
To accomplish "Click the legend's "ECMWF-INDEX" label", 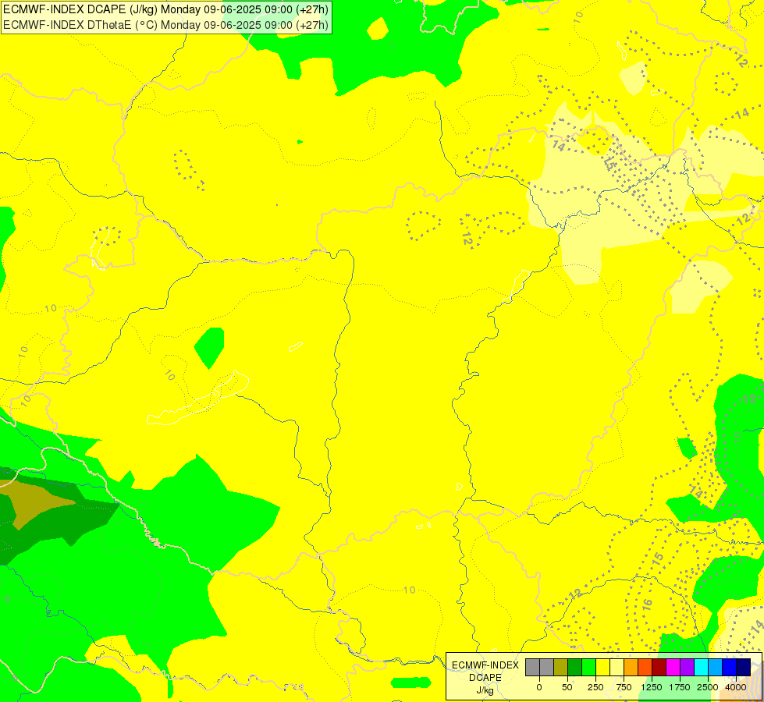I will [x=485, y=665].
